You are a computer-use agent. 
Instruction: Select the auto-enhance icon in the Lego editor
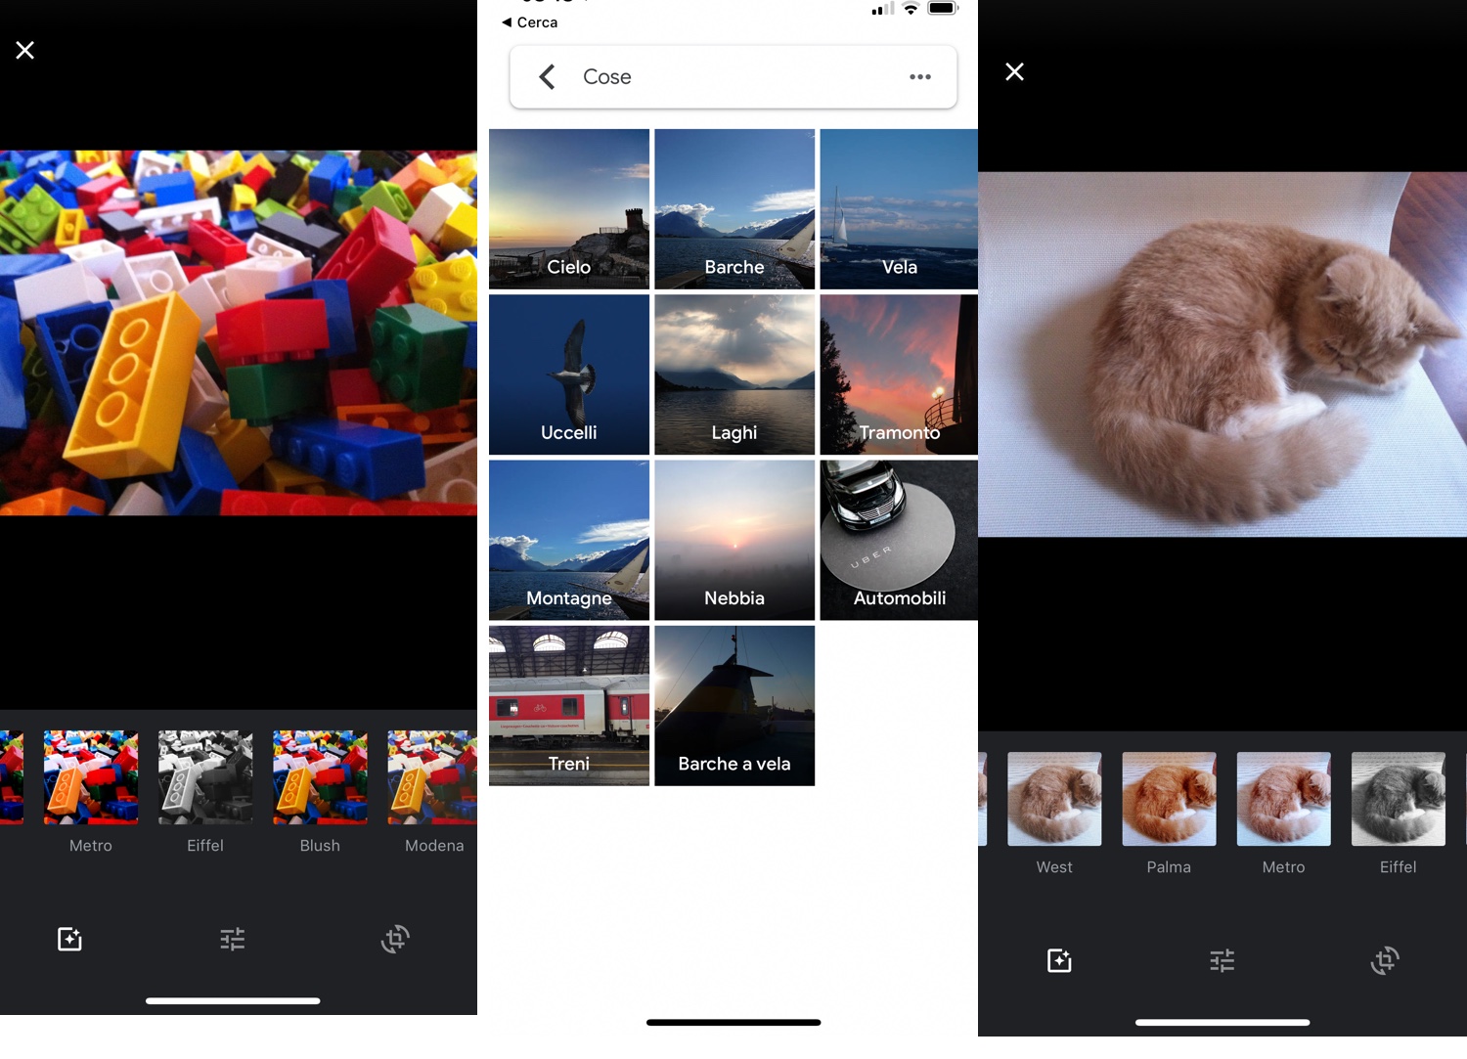pos(68,939)
